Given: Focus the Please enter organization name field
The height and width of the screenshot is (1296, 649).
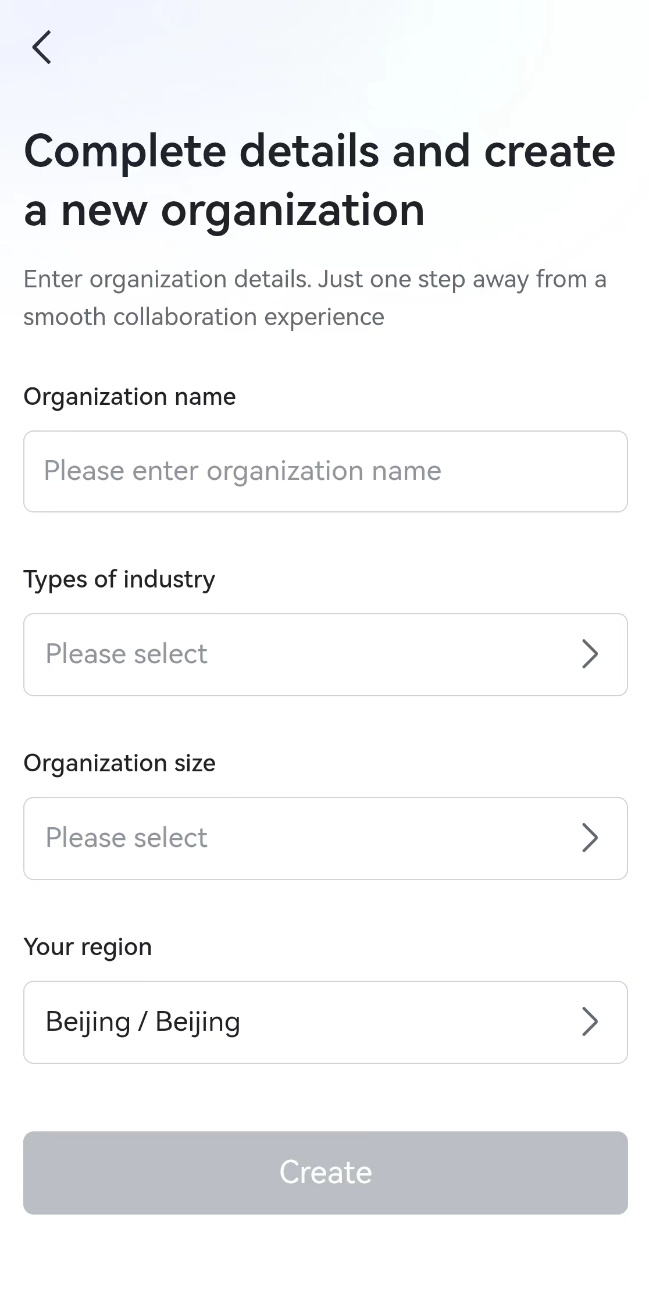Looking at the screenshot, I should 324,471.
